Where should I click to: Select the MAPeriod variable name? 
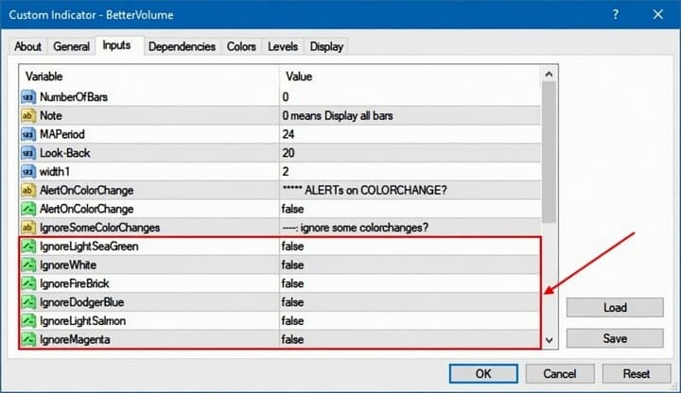click(x=62, y=134)
